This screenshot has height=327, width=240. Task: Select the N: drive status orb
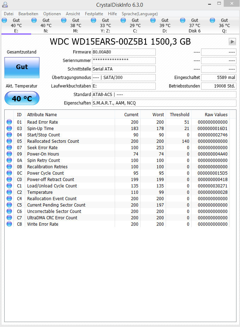click(34, 20)
